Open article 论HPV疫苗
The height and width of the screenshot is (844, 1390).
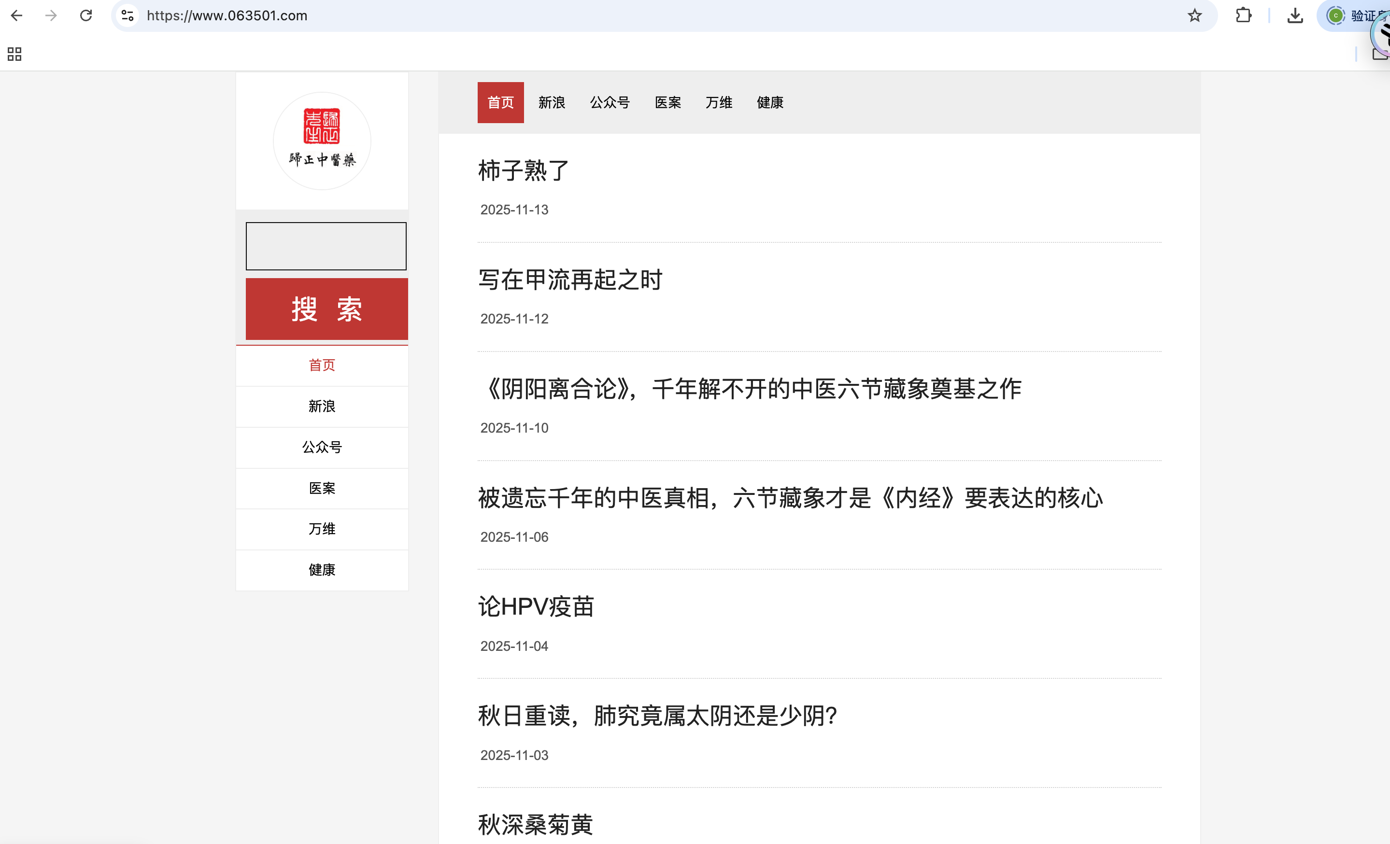pyautogui.click(x=535, y=606)
